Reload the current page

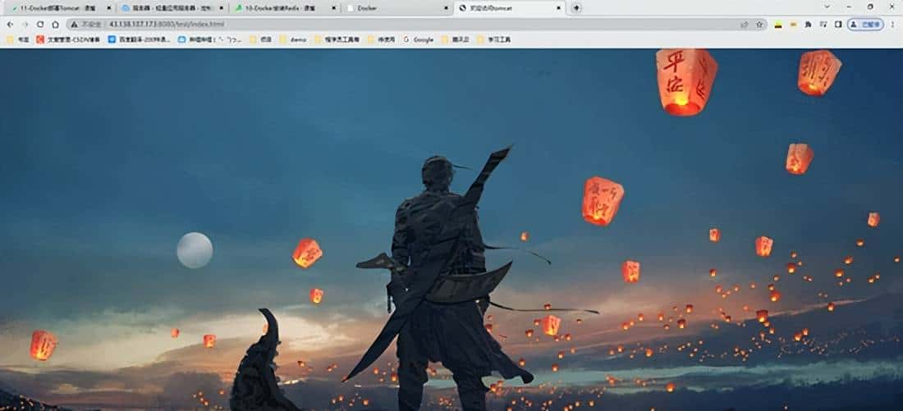coord(39,24)
